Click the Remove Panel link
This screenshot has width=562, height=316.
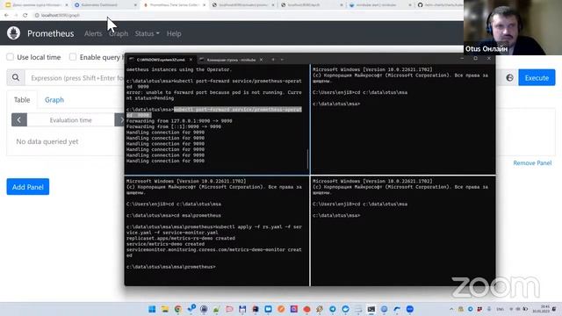[532, 163]
